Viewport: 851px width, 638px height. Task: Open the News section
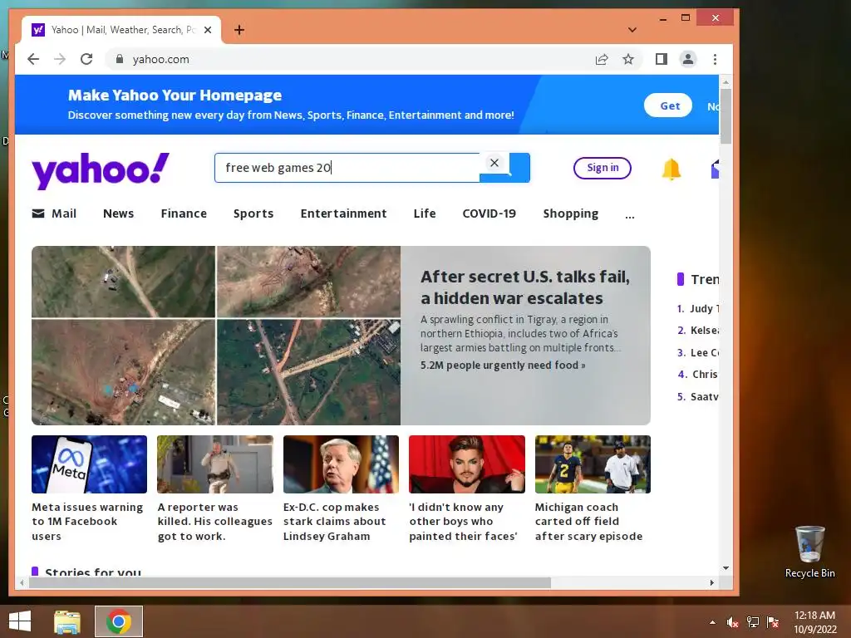118,213
